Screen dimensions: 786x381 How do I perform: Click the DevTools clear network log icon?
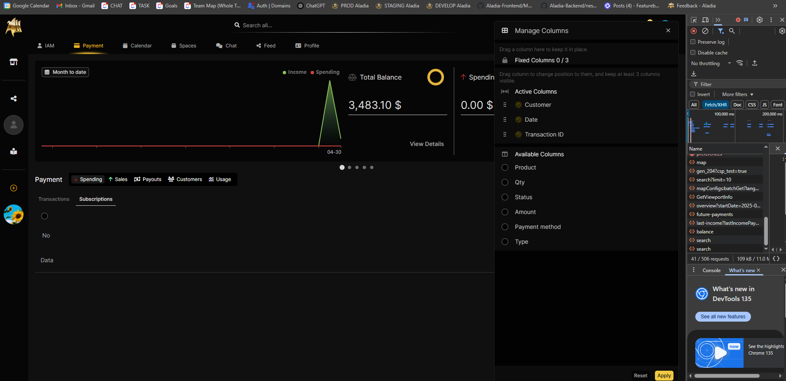coord(705,31)
